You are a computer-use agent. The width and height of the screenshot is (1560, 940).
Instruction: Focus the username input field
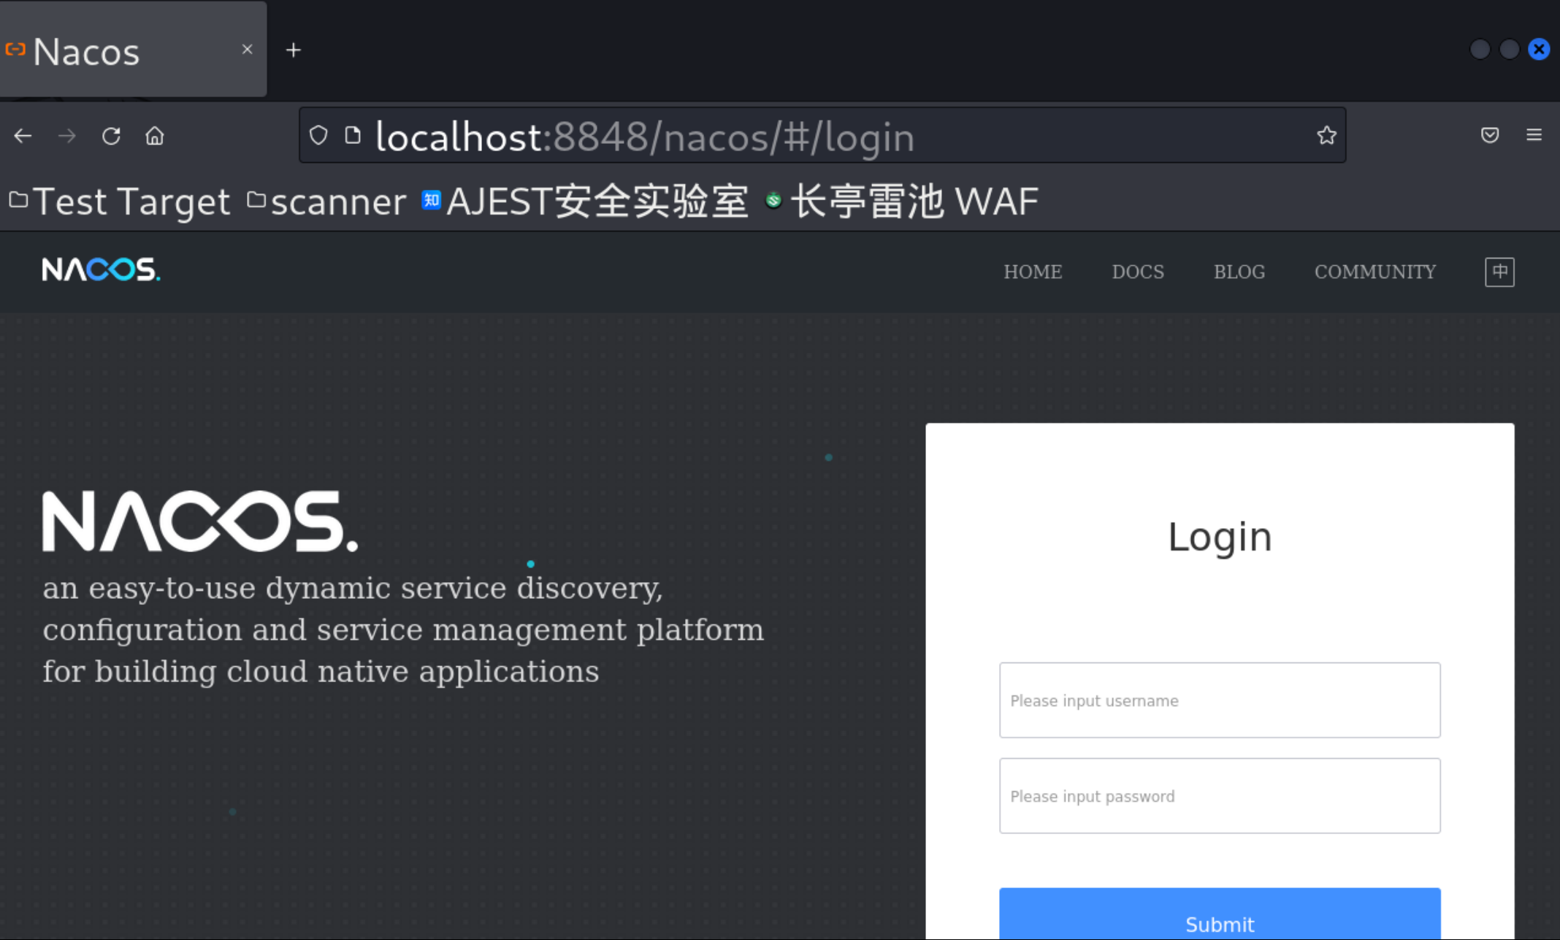click(1219, 700)
